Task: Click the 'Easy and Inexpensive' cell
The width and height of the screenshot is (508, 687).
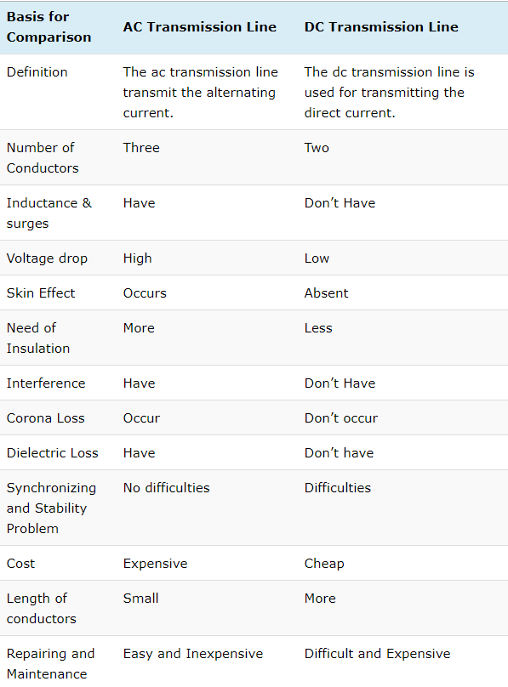Action: point(193,654)
